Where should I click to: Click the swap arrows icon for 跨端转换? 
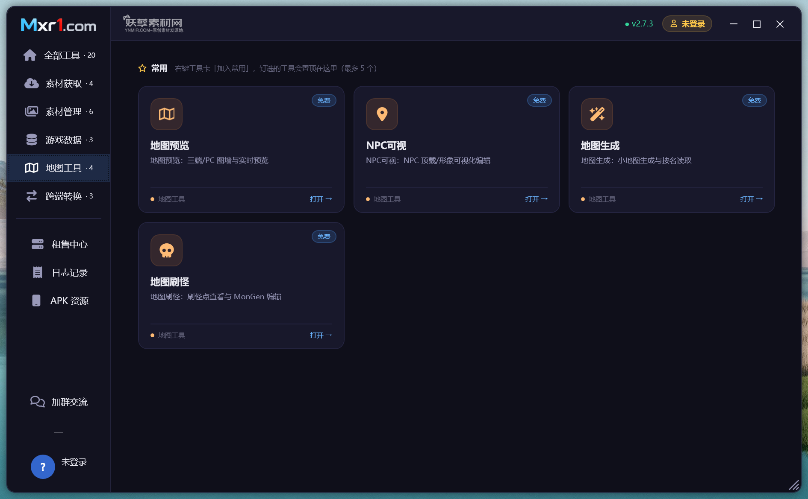31,196
